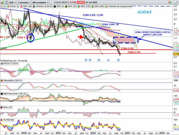Click the SMA (4) black color swatch
Screen dimensions: 179x135
pos(55,7)
